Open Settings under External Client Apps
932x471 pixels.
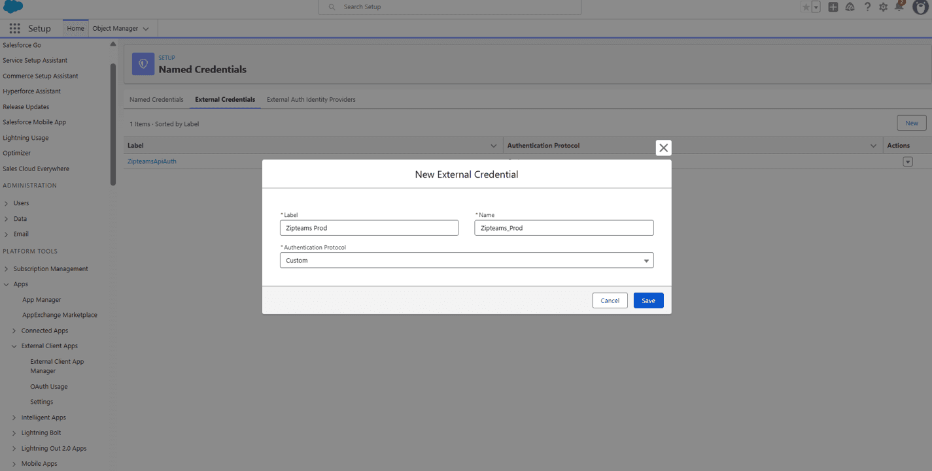click(x=42, y=402)
